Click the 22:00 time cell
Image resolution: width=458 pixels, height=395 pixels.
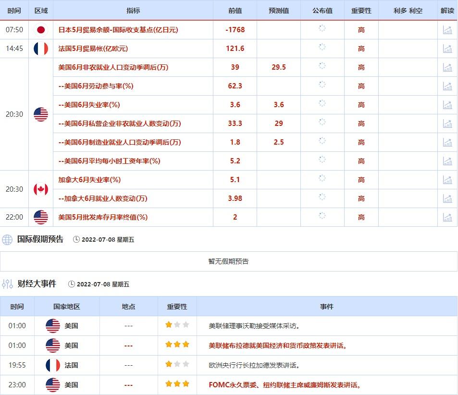pos(14,217)
